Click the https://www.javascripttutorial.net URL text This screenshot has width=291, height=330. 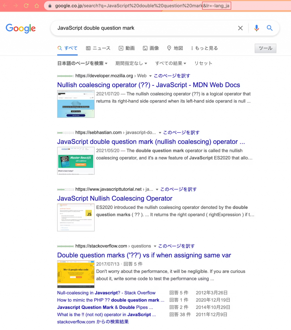click(108, 189)
